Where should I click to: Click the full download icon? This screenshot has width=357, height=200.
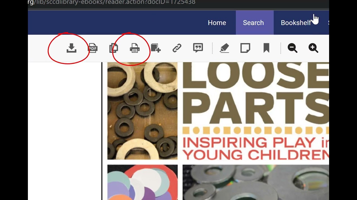point(71,48)
